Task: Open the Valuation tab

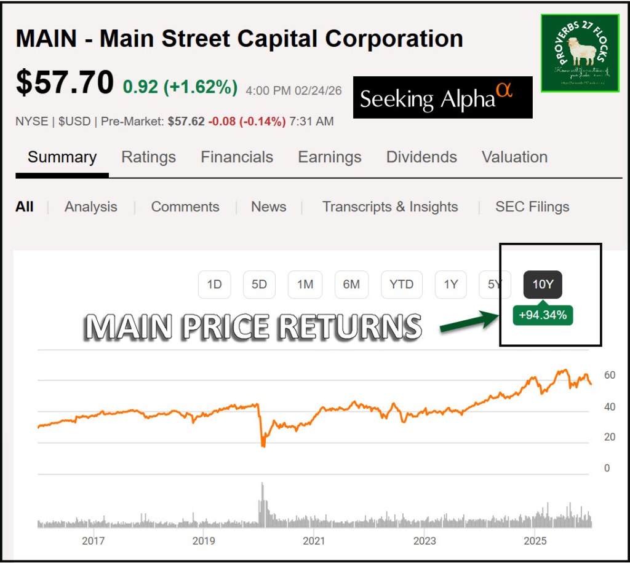Action: [514, 157]
